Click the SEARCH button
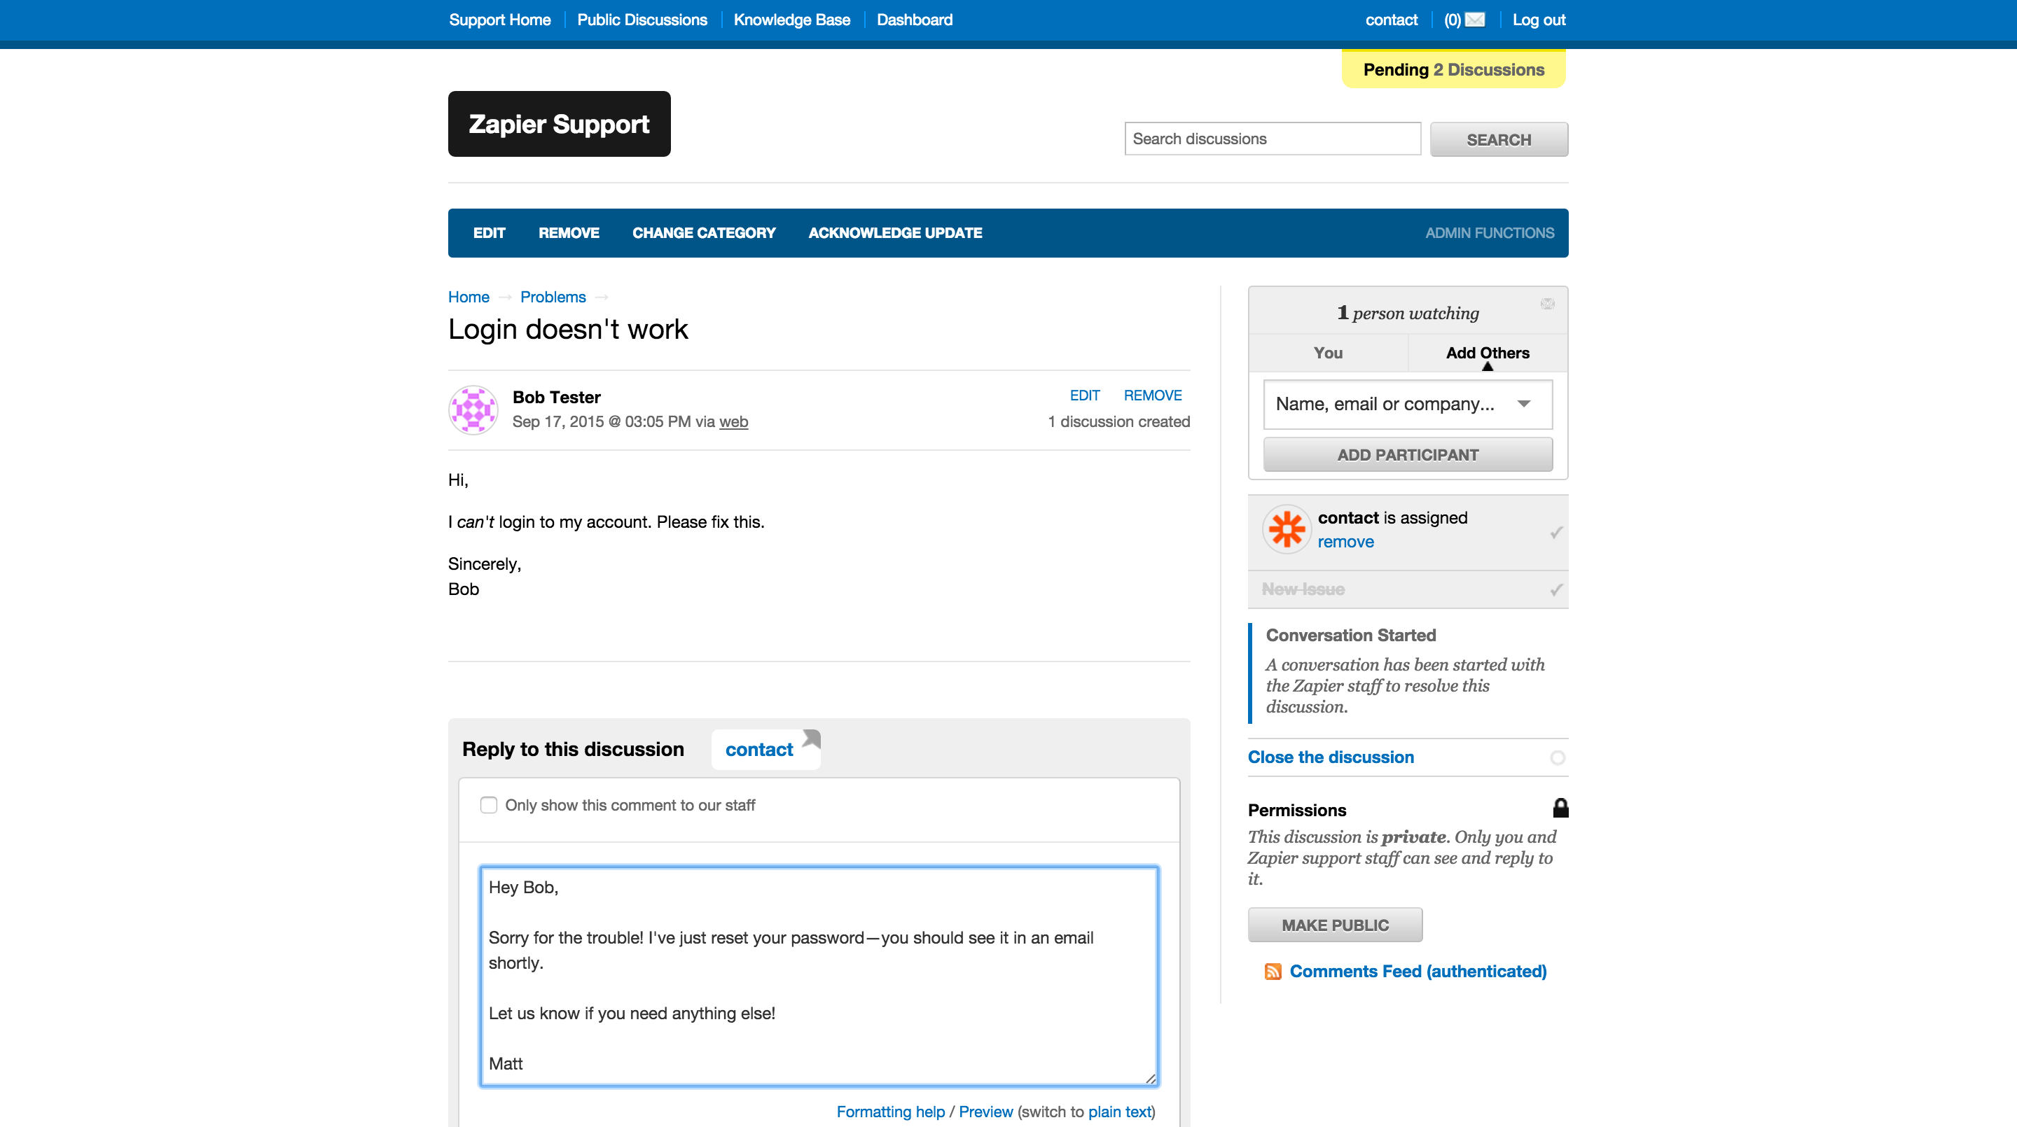Image resolution: width=2017 pixels, height=1127 pixels. (x=1498, y=139)
